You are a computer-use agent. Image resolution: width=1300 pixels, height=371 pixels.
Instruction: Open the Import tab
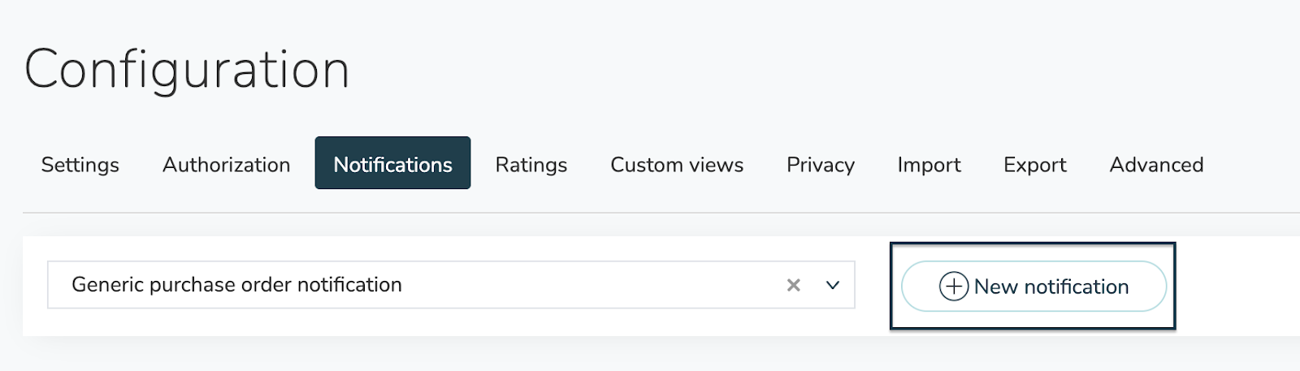(x=929, y=165)
